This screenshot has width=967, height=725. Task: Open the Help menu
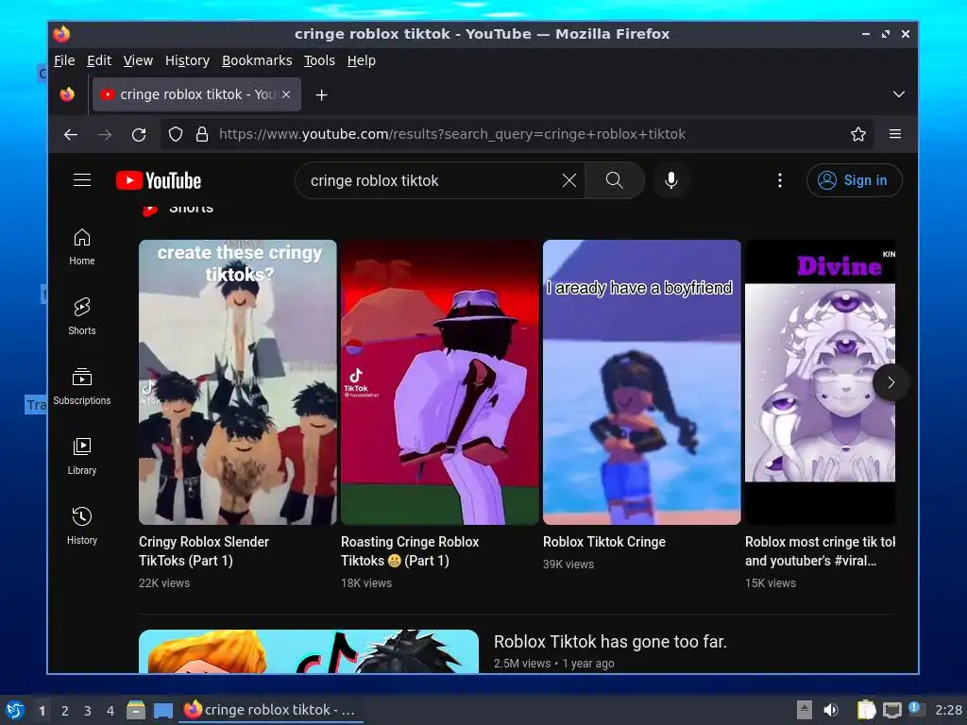pos(361,60)
